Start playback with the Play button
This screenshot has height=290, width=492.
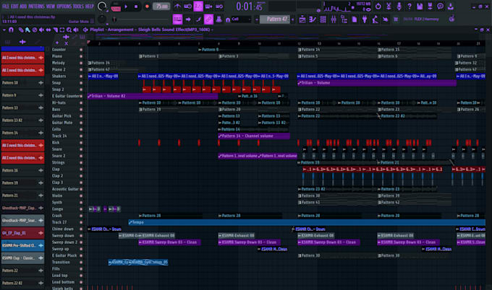tap(126, 6)
